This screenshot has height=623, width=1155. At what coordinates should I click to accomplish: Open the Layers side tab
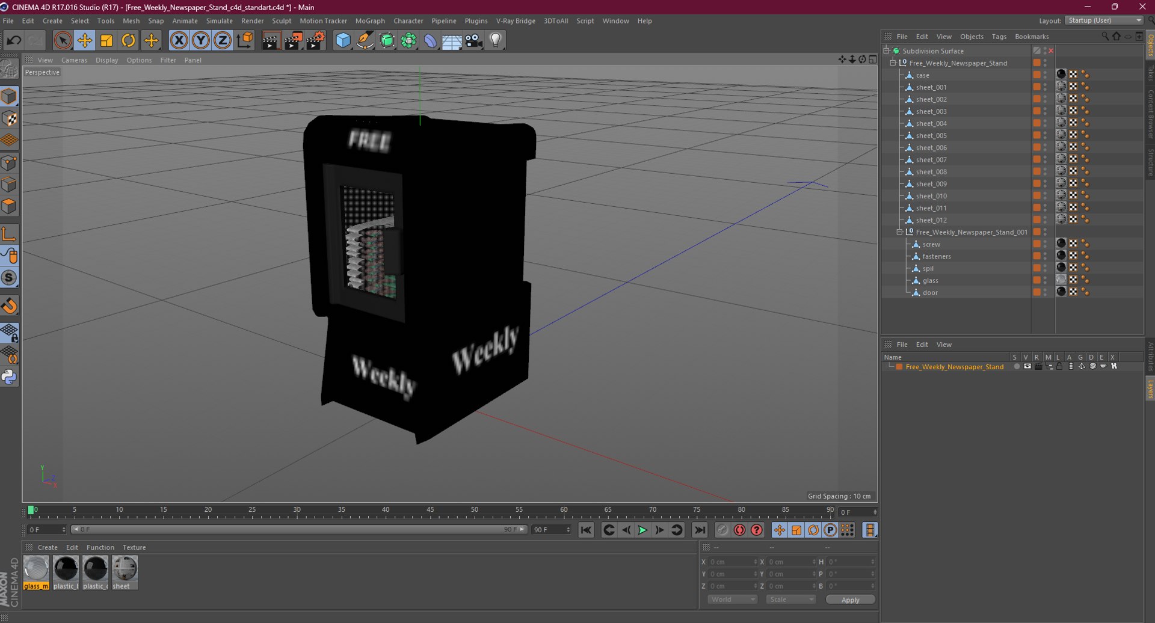[1150, 388]
